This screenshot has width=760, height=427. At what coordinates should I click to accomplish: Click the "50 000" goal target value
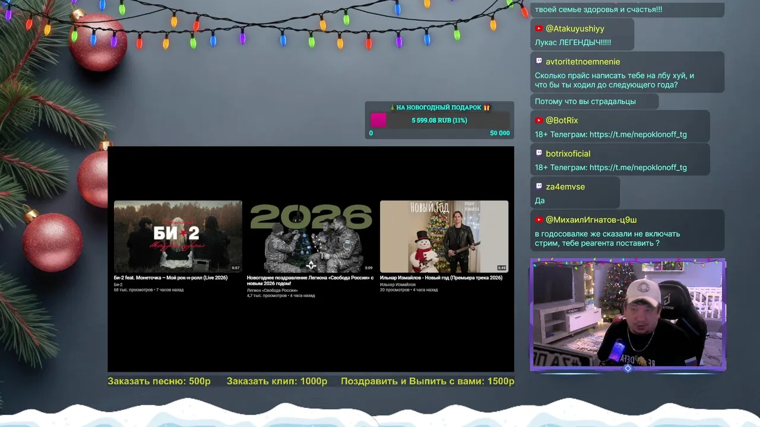click(500, 133)
